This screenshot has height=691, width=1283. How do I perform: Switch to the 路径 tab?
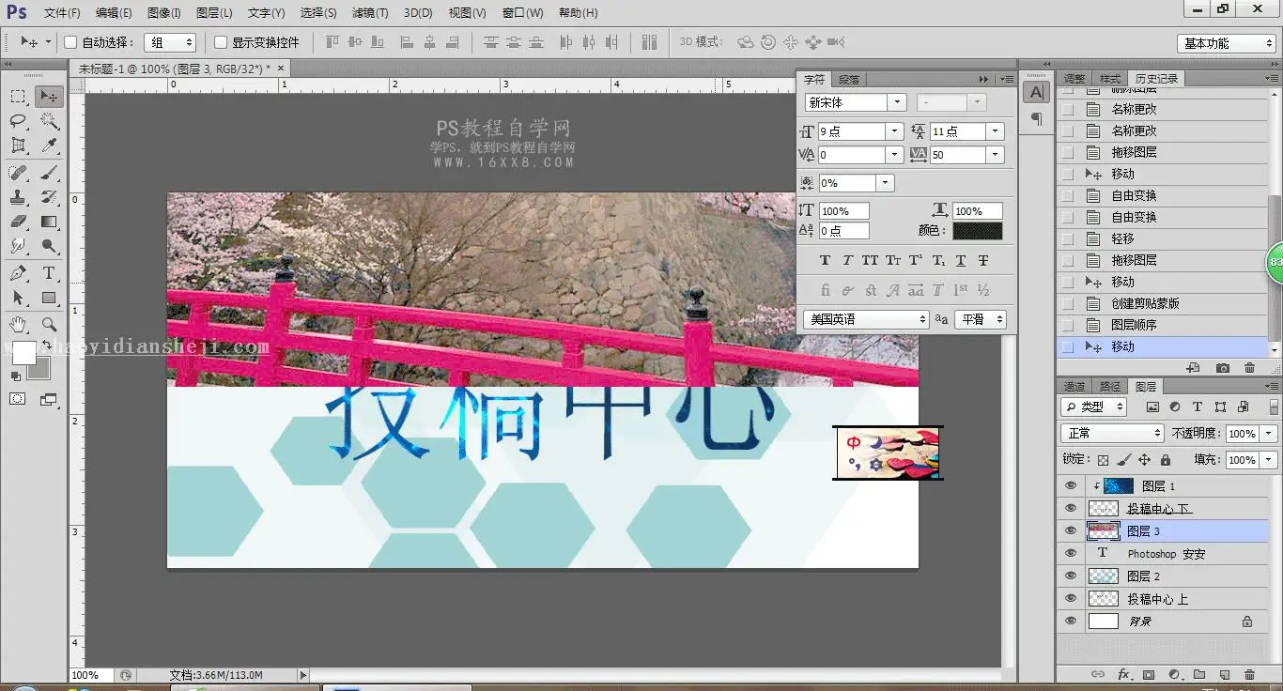tap(1110, 387)
